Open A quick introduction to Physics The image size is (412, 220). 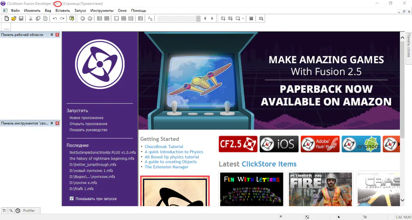click(x=173, y=152)
